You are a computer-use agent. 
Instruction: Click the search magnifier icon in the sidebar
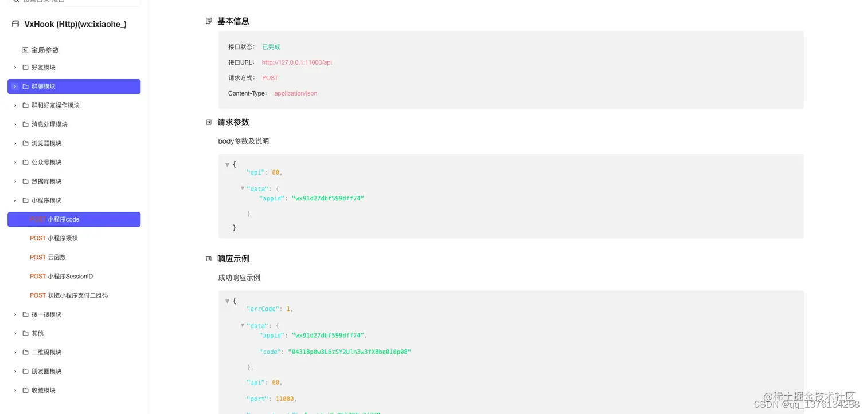pos(15,1)
